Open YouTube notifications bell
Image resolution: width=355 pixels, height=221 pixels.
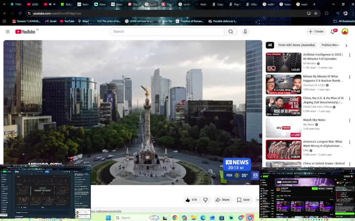(x=333, y=32)
